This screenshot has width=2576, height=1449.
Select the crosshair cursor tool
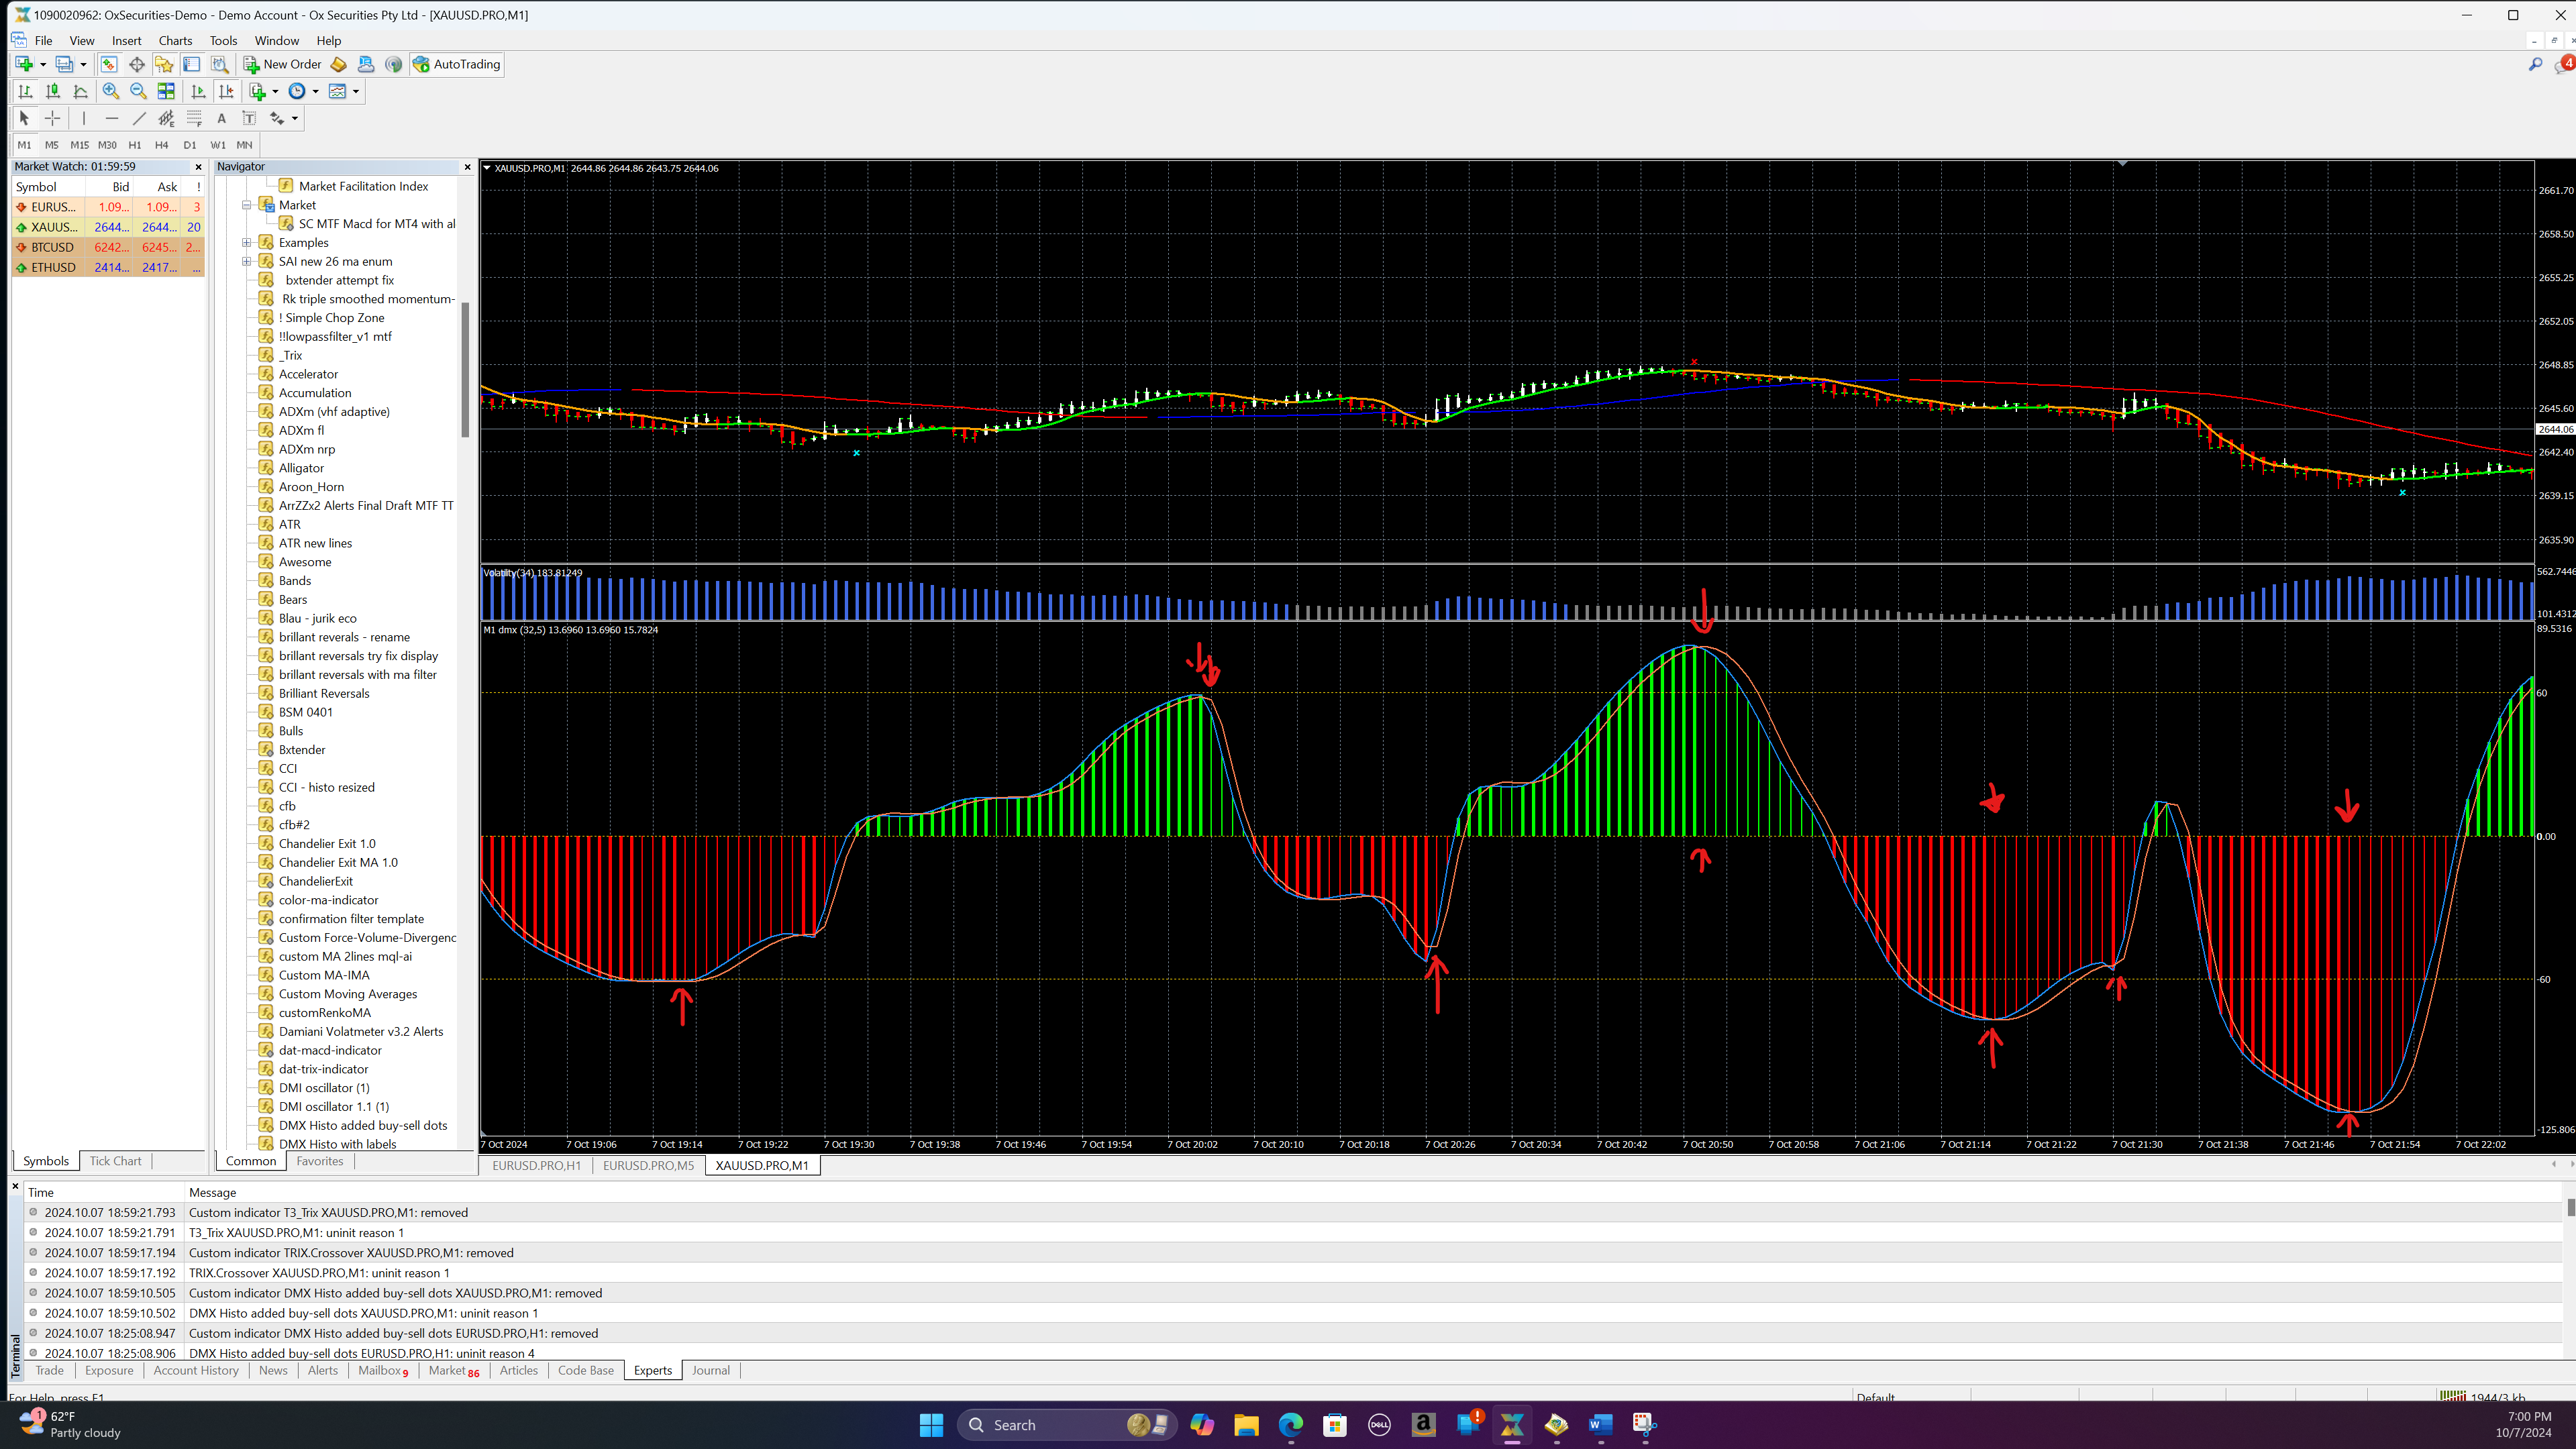tap(53, 118)
